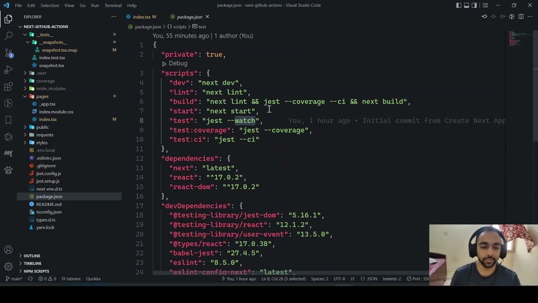Open the Bookmarks activity bar icon

tap(8, 120)
